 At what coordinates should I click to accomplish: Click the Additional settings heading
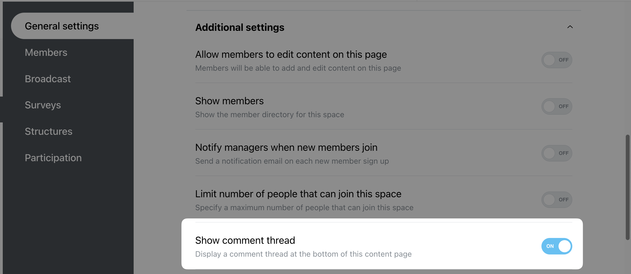[240, 28]
